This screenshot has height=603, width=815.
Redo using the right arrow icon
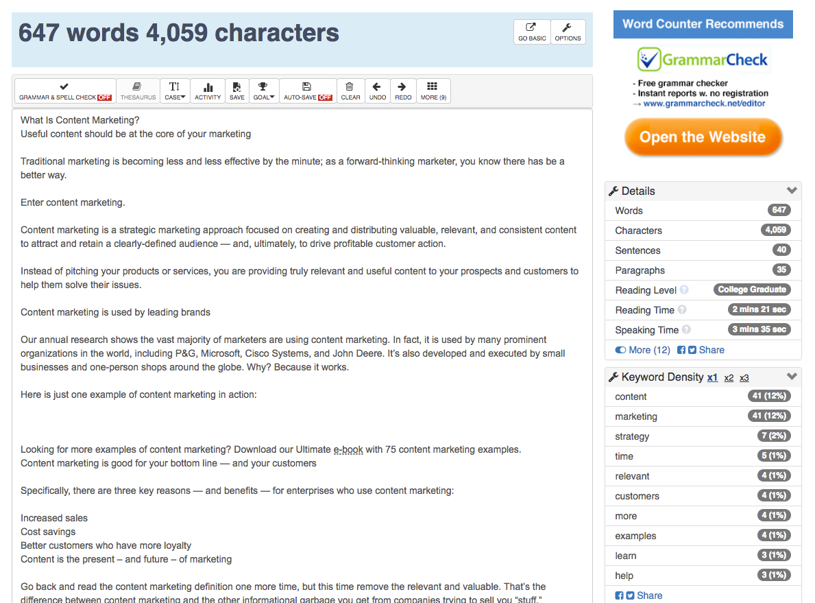pos(403,91)
